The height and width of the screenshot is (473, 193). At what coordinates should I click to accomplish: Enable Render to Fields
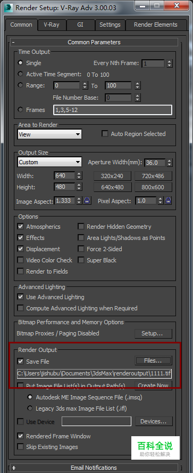(20, 271)
